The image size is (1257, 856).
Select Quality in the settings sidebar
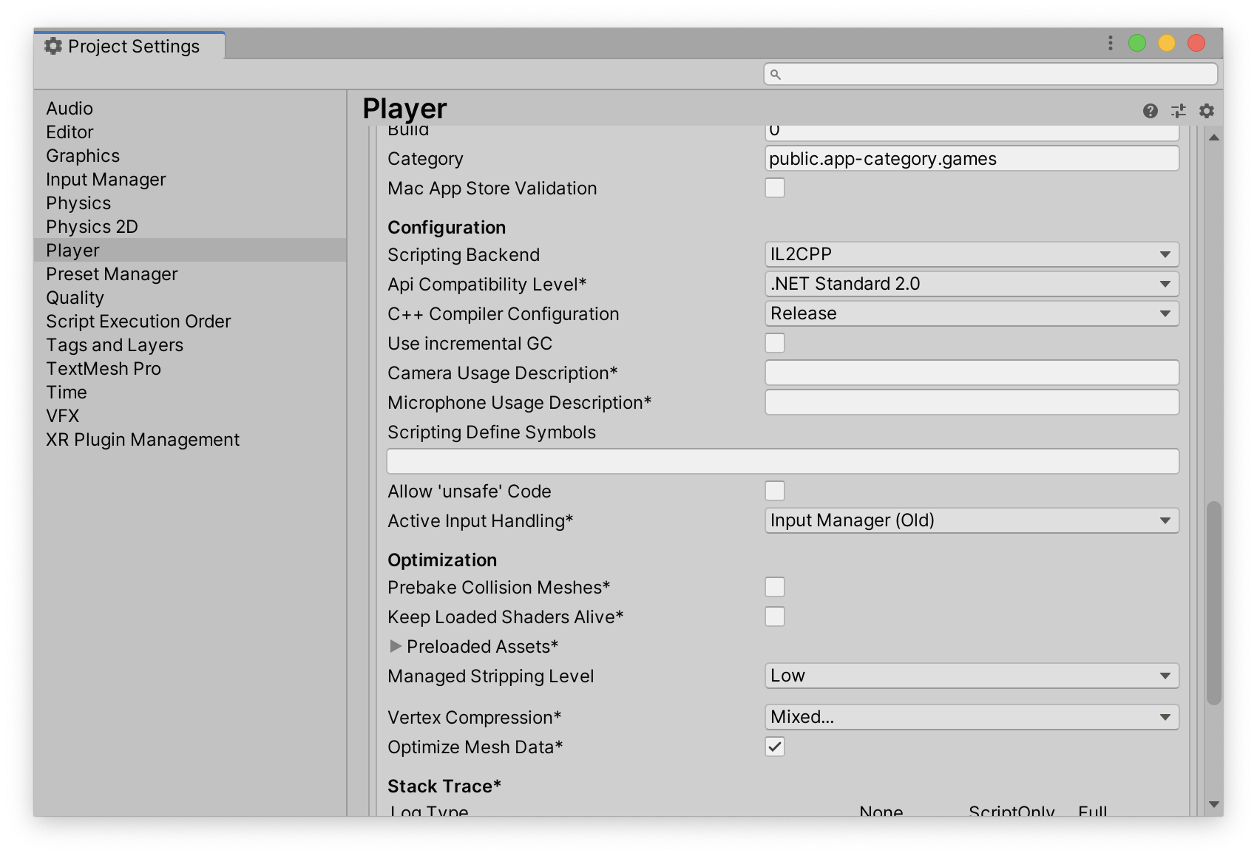point(75,297)
